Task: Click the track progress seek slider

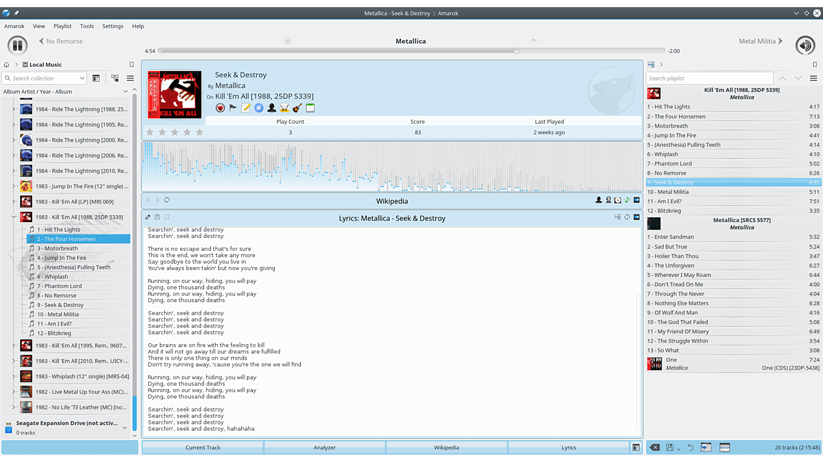Action: [x=410, y=51]
